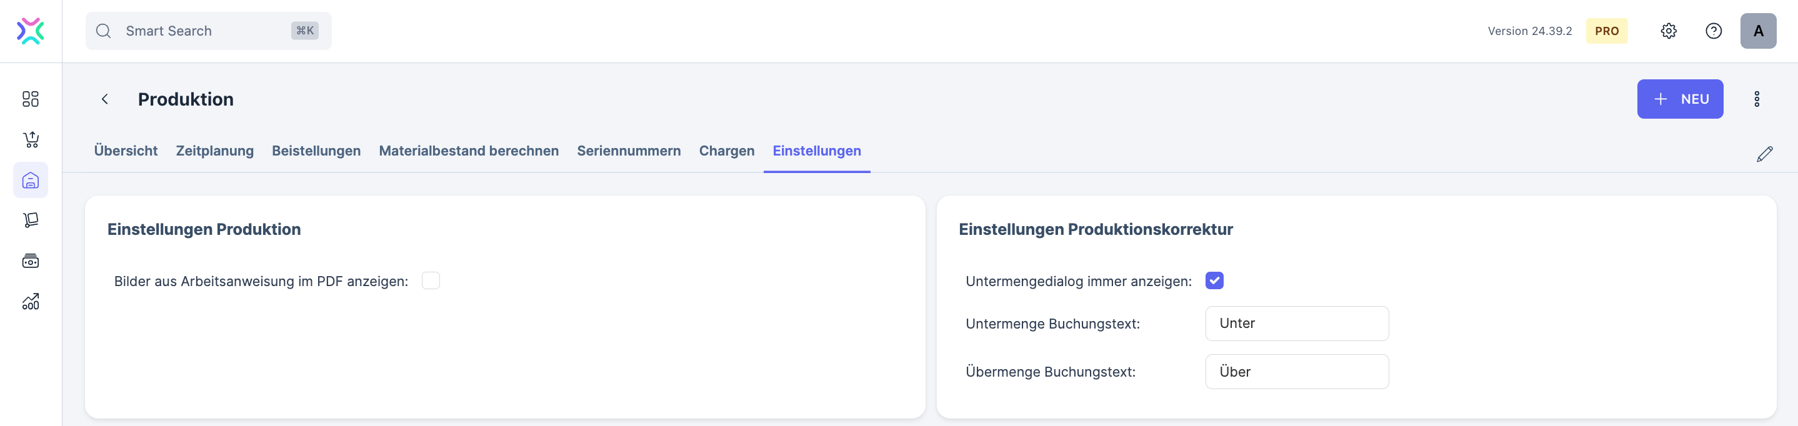Go back using the left chevron
This screenshot has width=1798, height=426.
(105, 99)
